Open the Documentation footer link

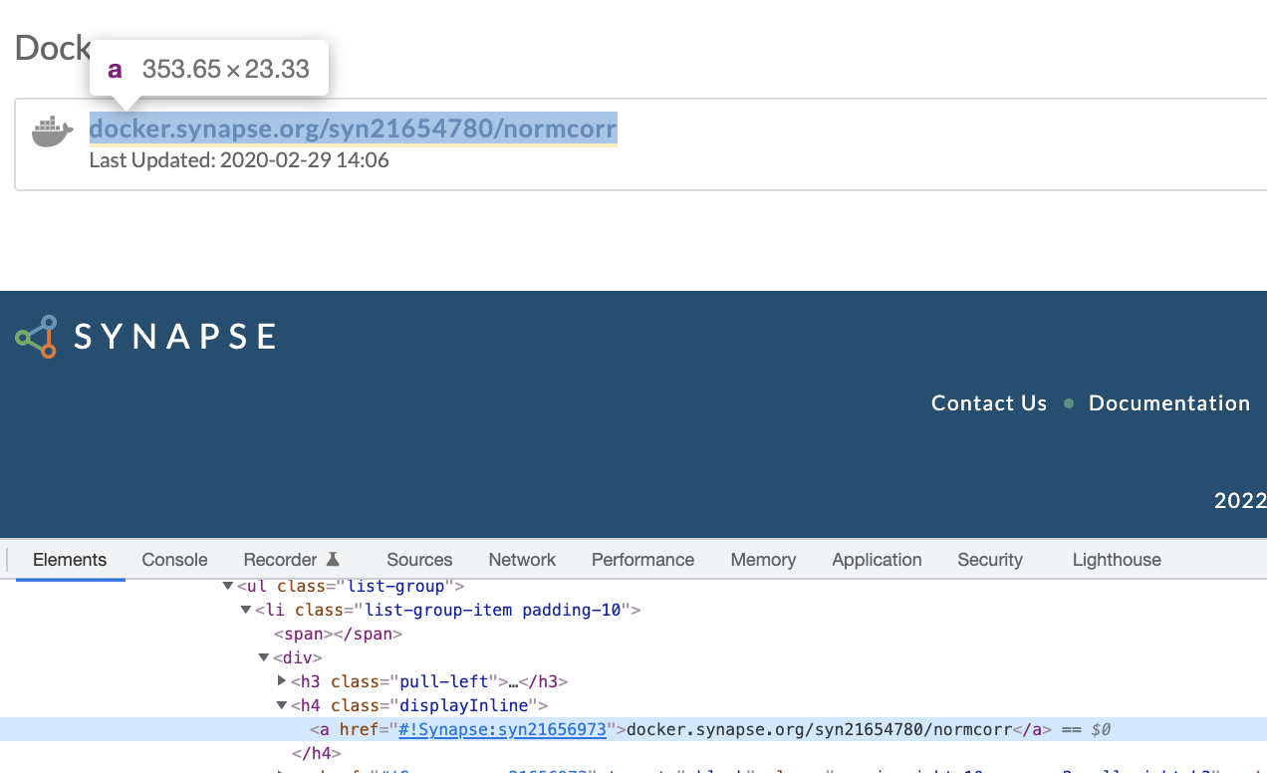coord(1169,403)
